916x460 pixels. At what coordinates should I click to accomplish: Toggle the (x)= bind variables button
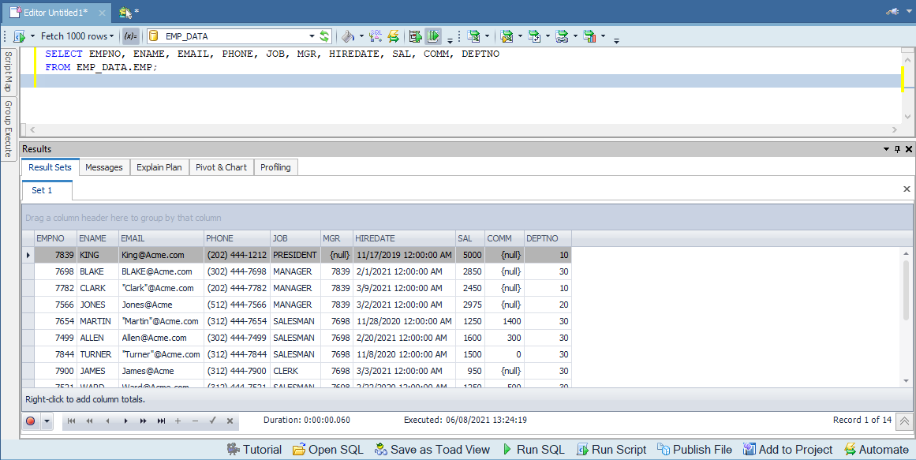pyautogui.click(x=130, y=36)
